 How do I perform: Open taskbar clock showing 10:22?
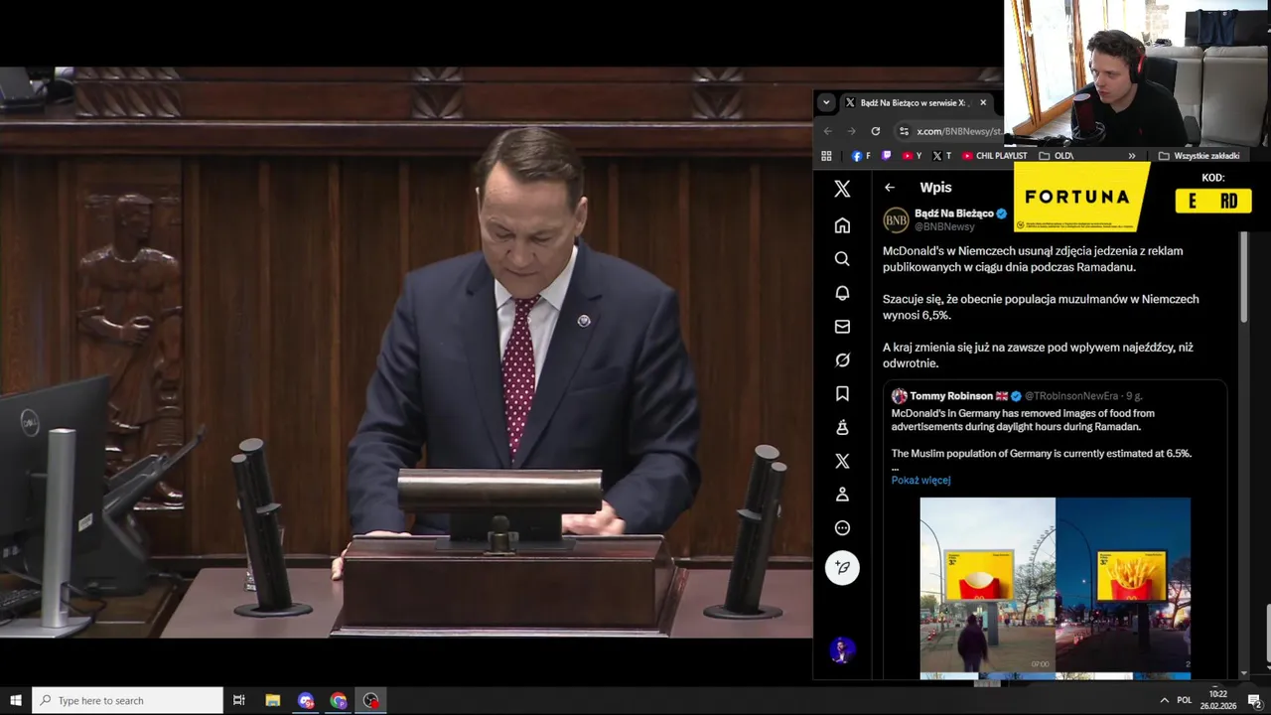pyautogui.click(x=1218, y=700)
